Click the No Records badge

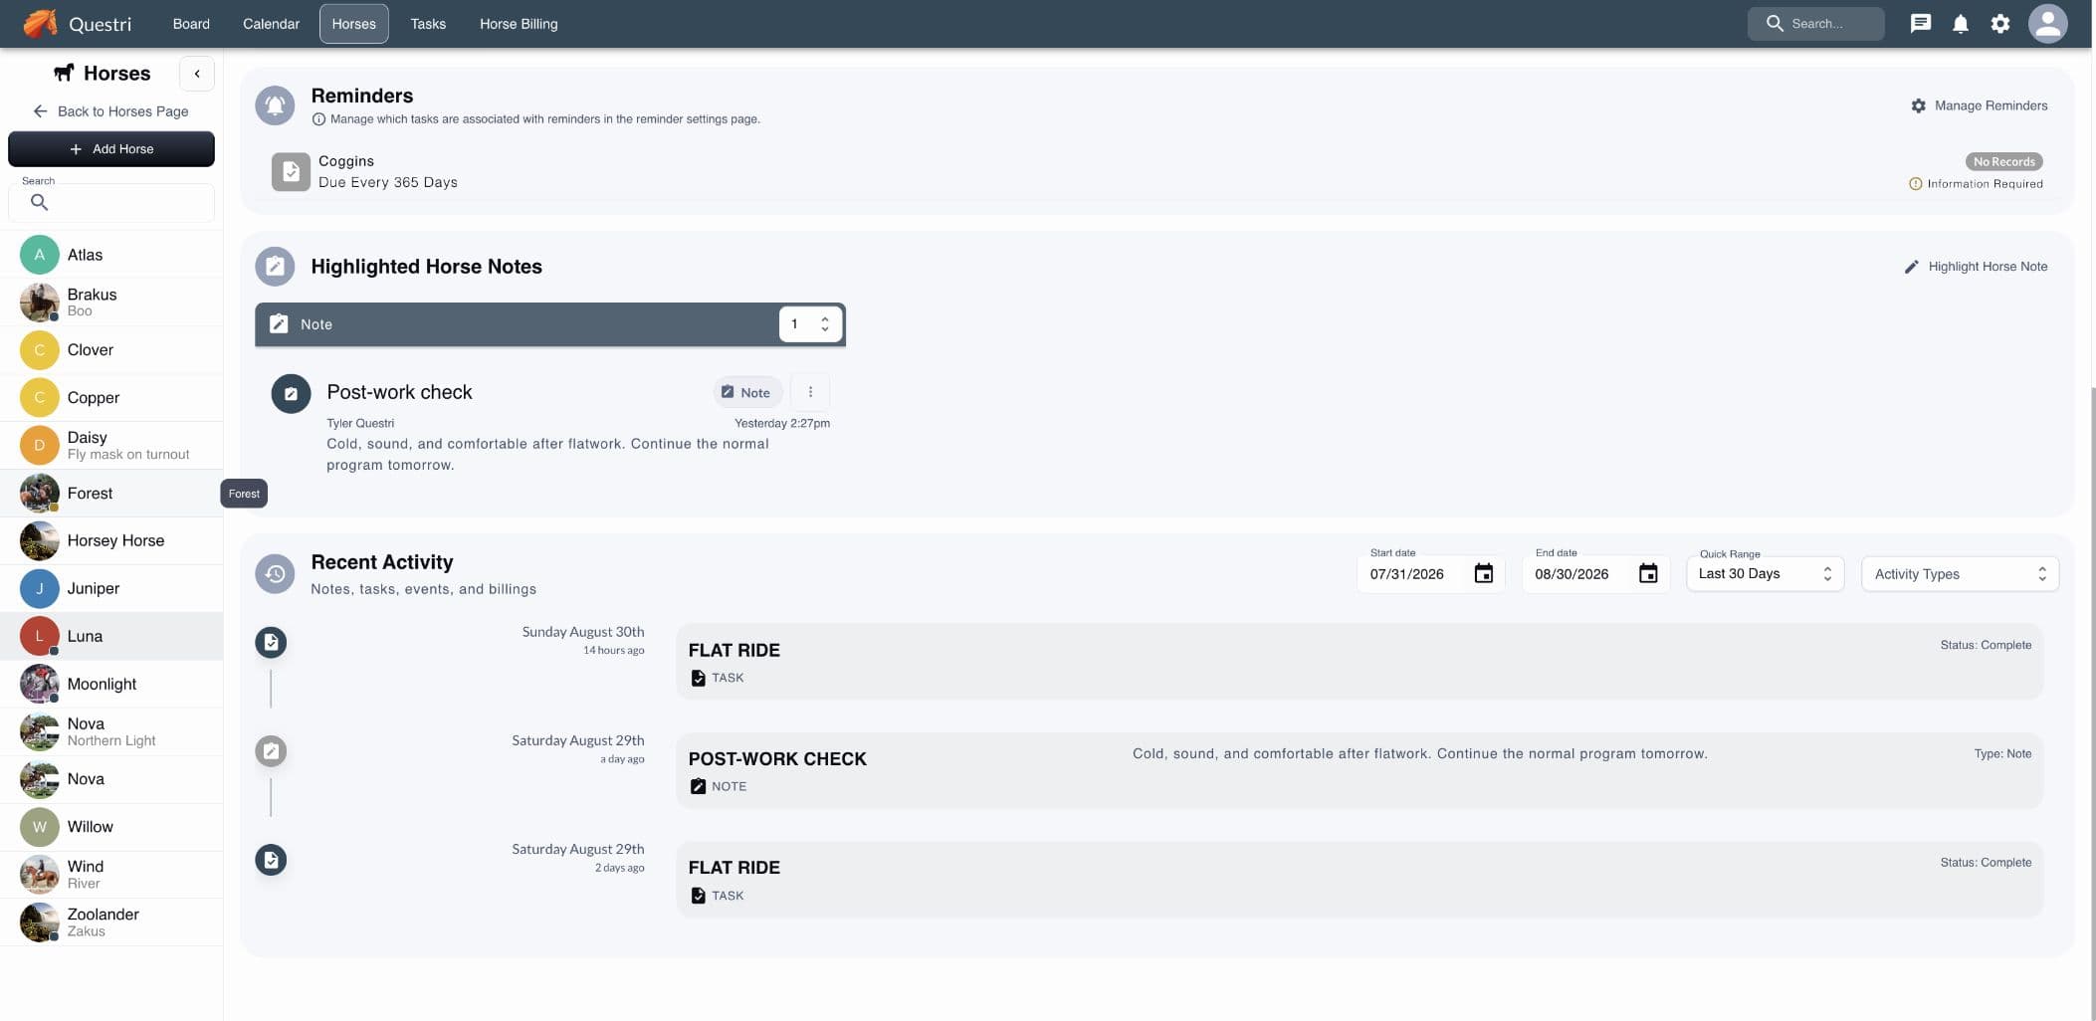2003,161
